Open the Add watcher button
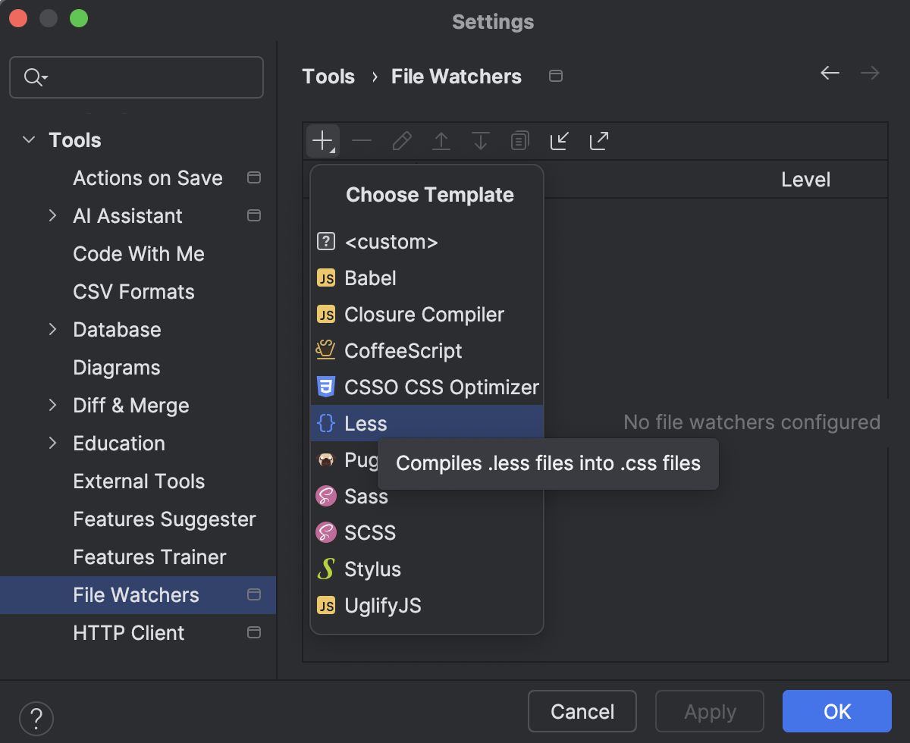The height and width of the screenshot is (743, 910). pos(322,140)
